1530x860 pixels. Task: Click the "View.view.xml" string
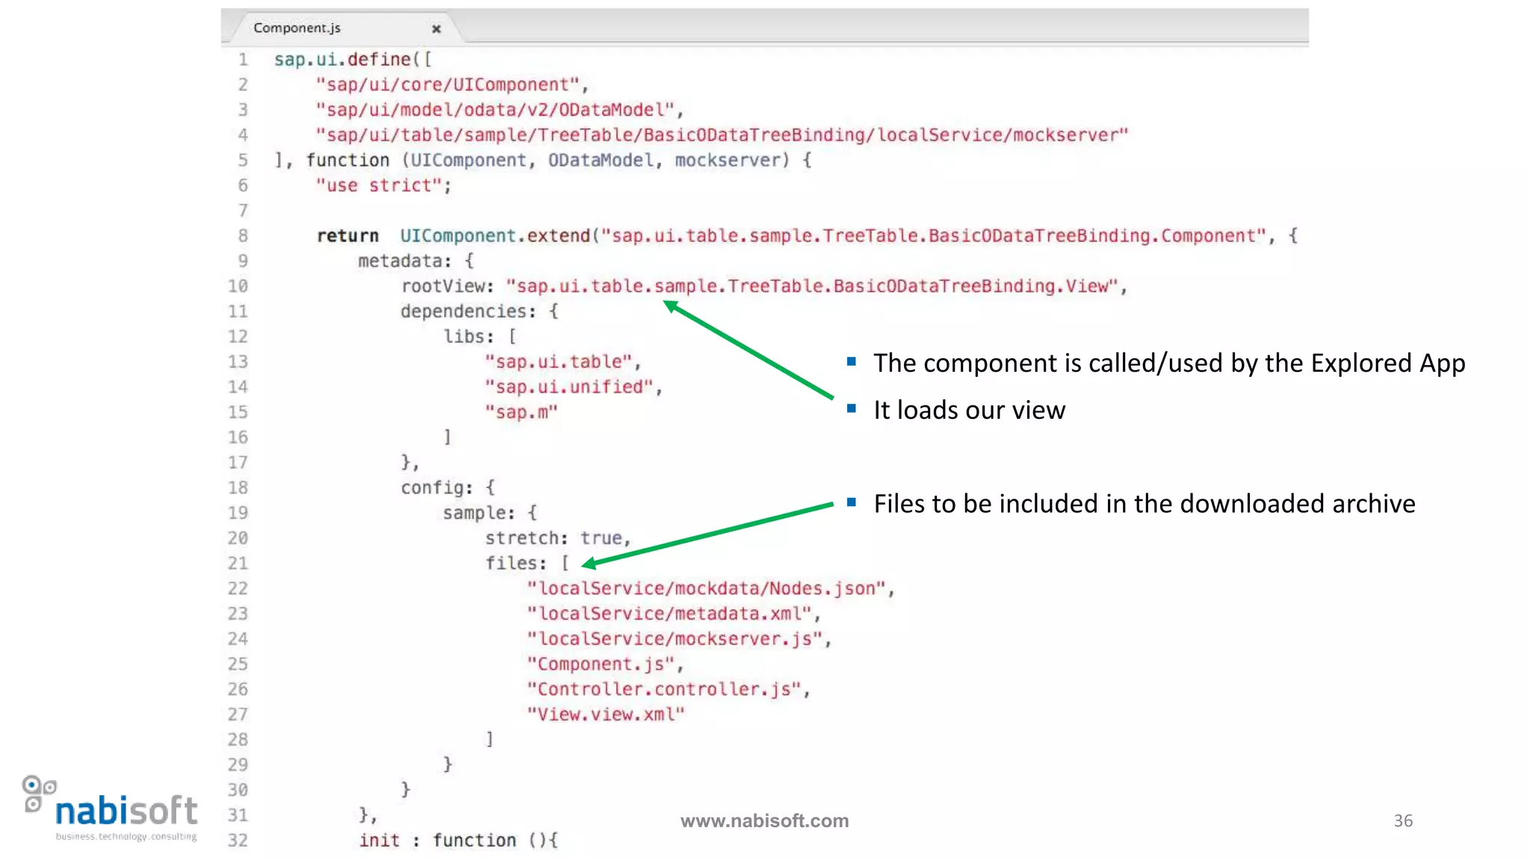[x=605, y=715]
